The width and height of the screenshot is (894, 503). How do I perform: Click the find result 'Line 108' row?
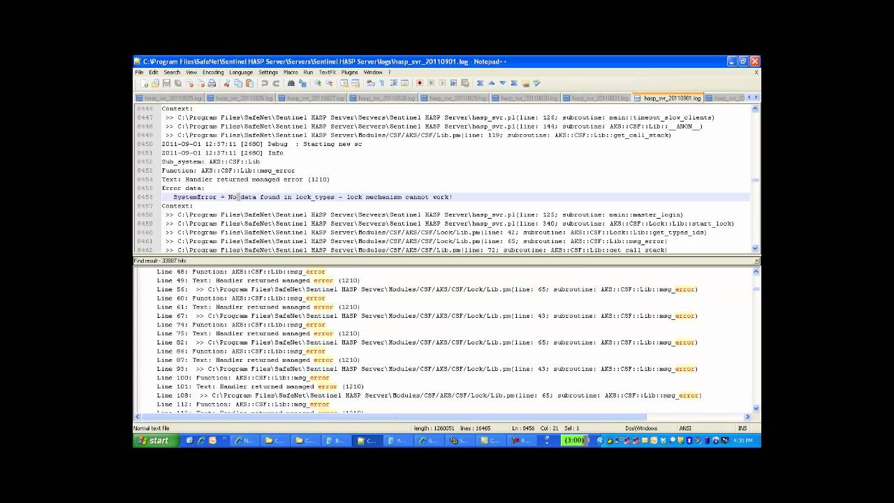tap(429, 395)
